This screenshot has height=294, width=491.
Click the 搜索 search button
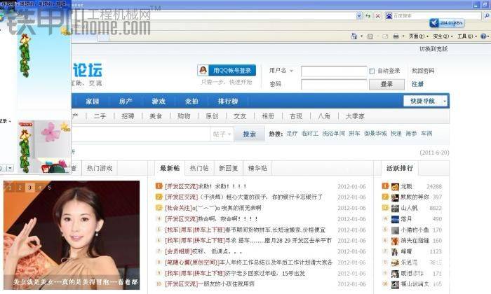(249, 134)
